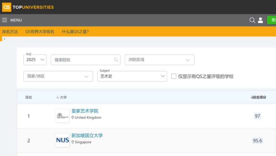Click Singapore location text
Image resolution: width=276 pixels, height=156 pixels.
click(83, 142)
